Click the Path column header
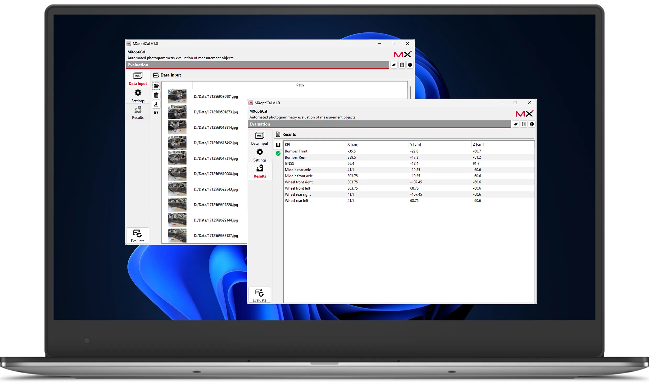649x383 pixels. coord(300,85)
